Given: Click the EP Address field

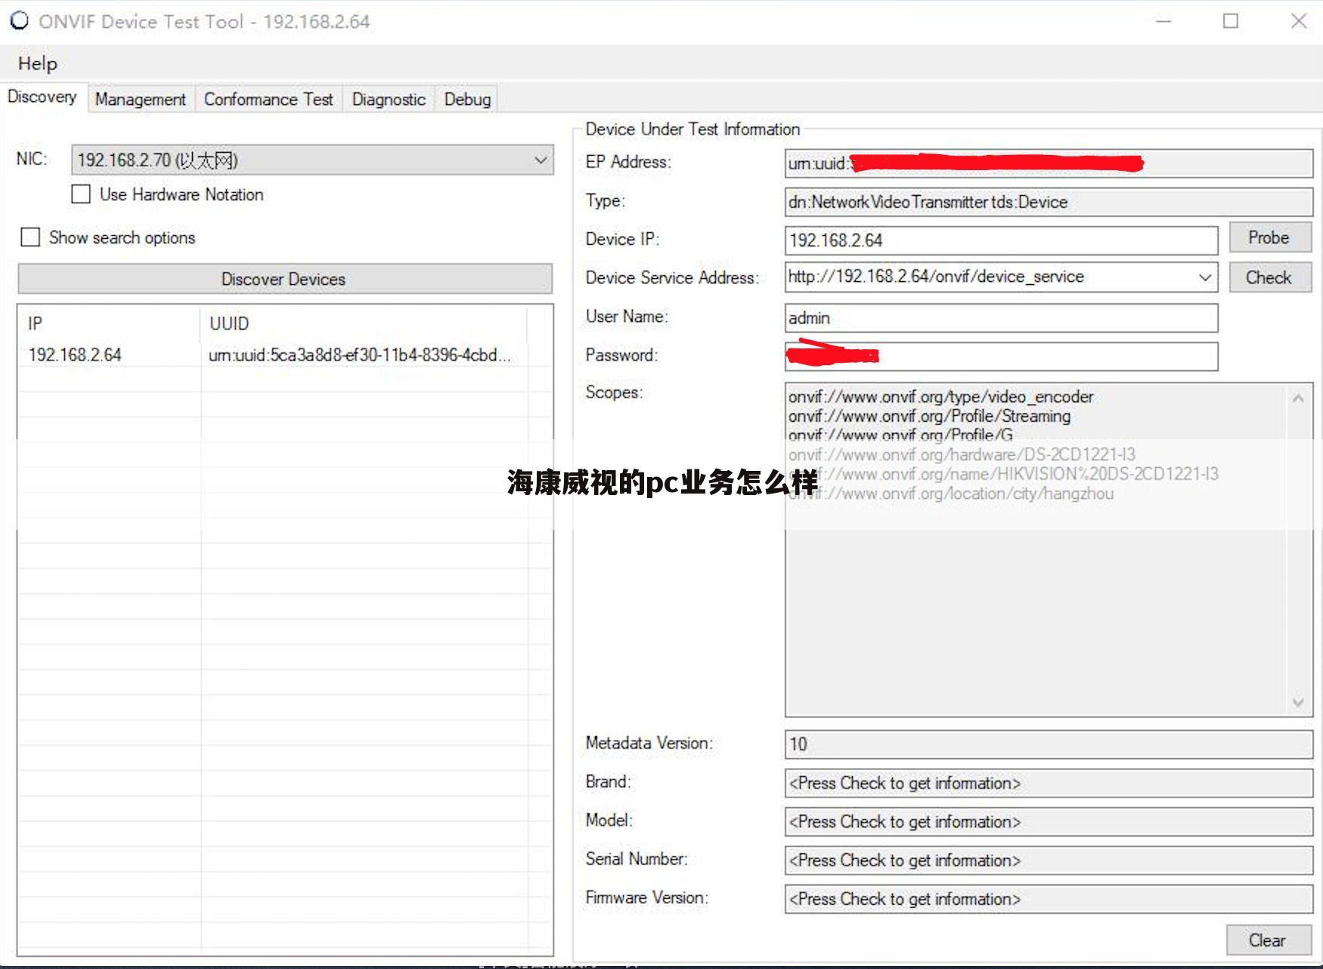Looking at the screenshot, I should (1049, 163).
